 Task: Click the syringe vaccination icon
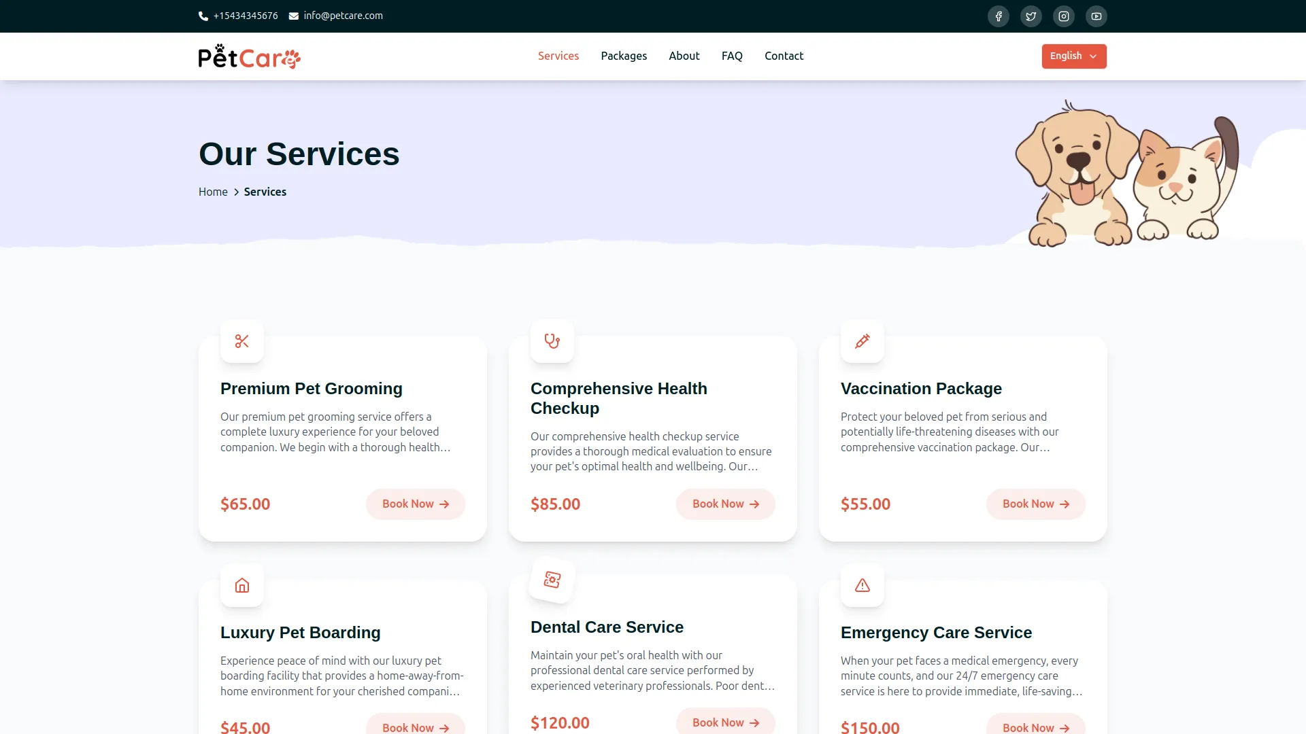click(863, 341)
